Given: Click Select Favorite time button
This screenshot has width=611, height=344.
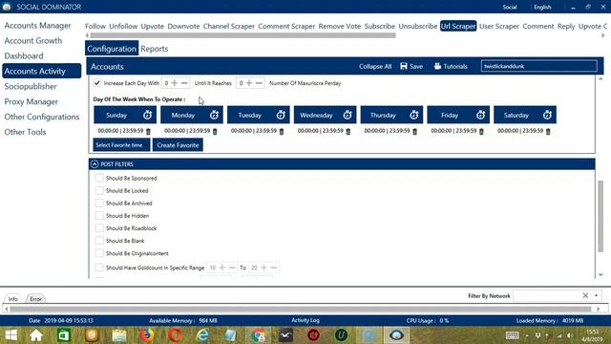Looking at the screenshot, I should pos(121,145).
